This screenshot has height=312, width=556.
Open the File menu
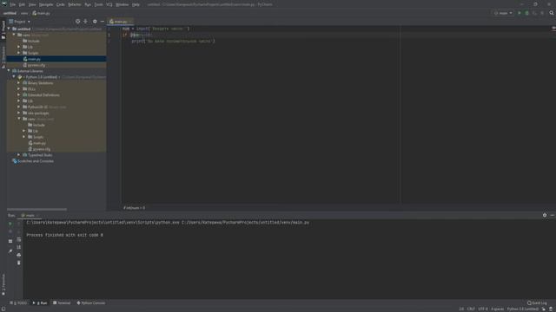pos(12,4)
